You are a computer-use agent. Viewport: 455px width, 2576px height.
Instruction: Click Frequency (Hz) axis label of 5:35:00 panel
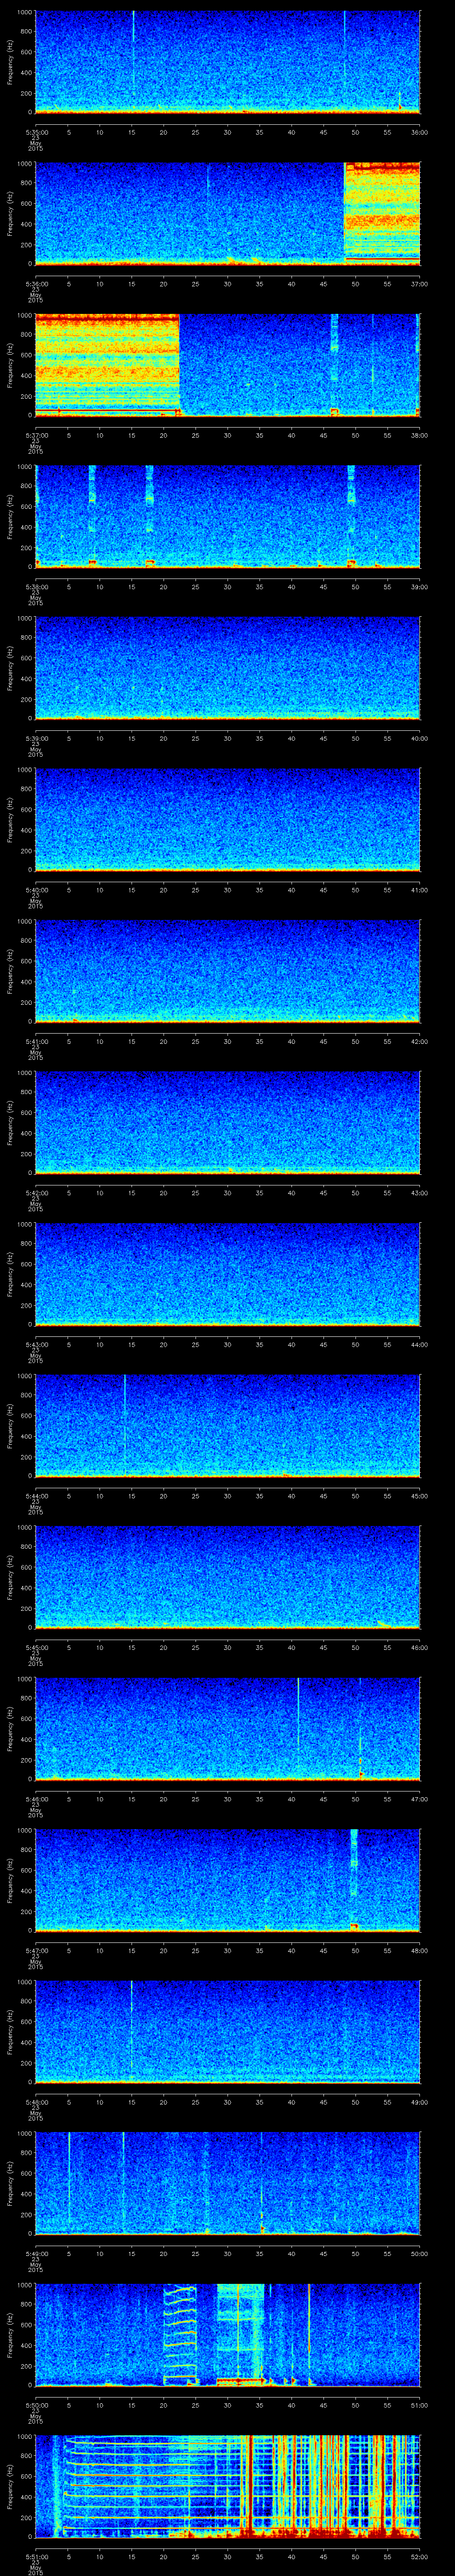click(10, 62)
